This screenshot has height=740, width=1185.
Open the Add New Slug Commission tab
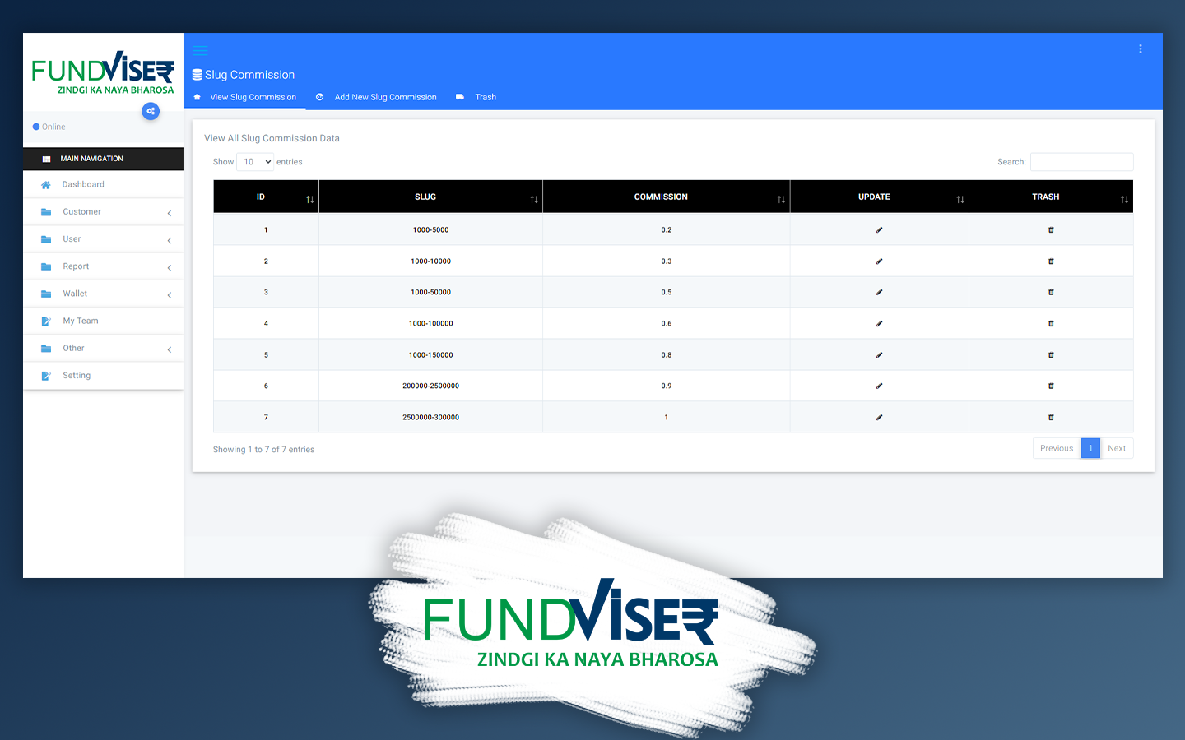(377, 97)
